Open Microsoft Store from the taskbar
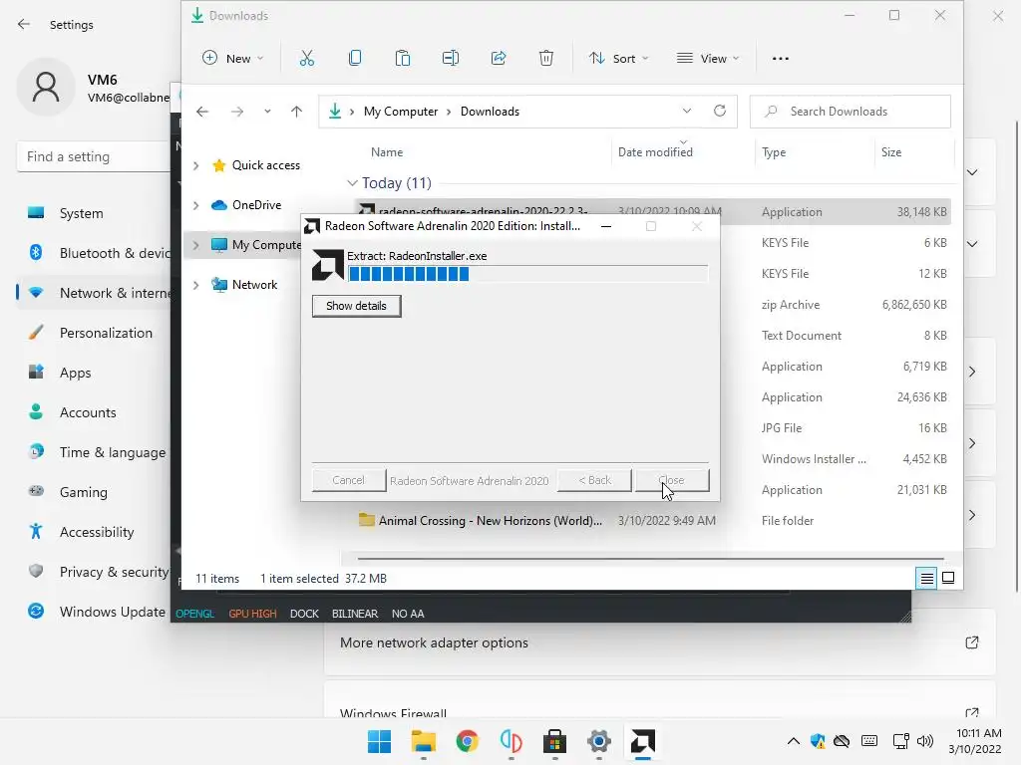The width and height of the screenshot is (1021, 765). click(x=554, y=741)
